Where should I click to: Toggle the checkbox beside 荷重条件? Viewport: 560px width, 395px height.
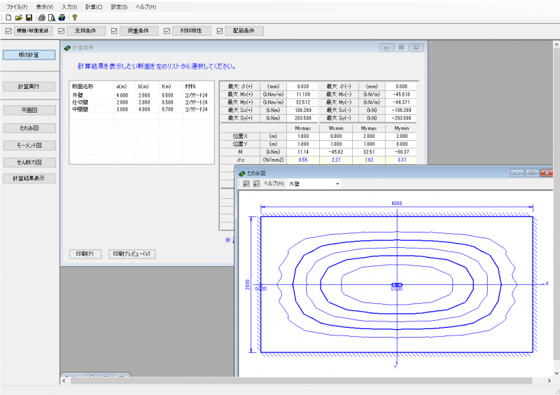(114, 31)
